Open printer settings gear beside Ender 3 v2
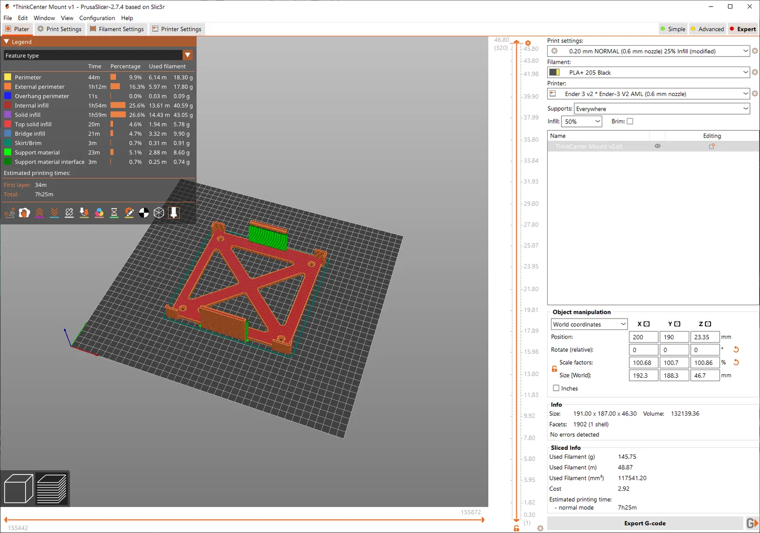The height and width of the screenshot is (533, 760). (x=755, y=94)
